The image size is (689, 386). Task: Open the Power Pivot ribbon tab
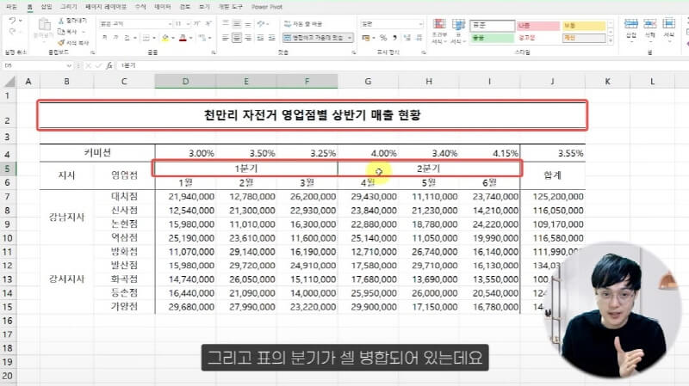(x=267, y=7)
